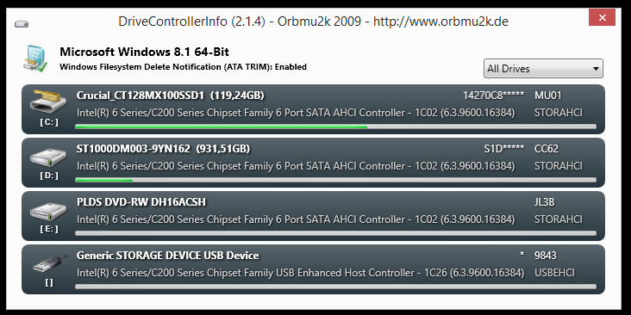The width and height of the screenshot is (631, 315).
Task: Click the Windows system icon with green checkmark
Action: coord(35,59)
